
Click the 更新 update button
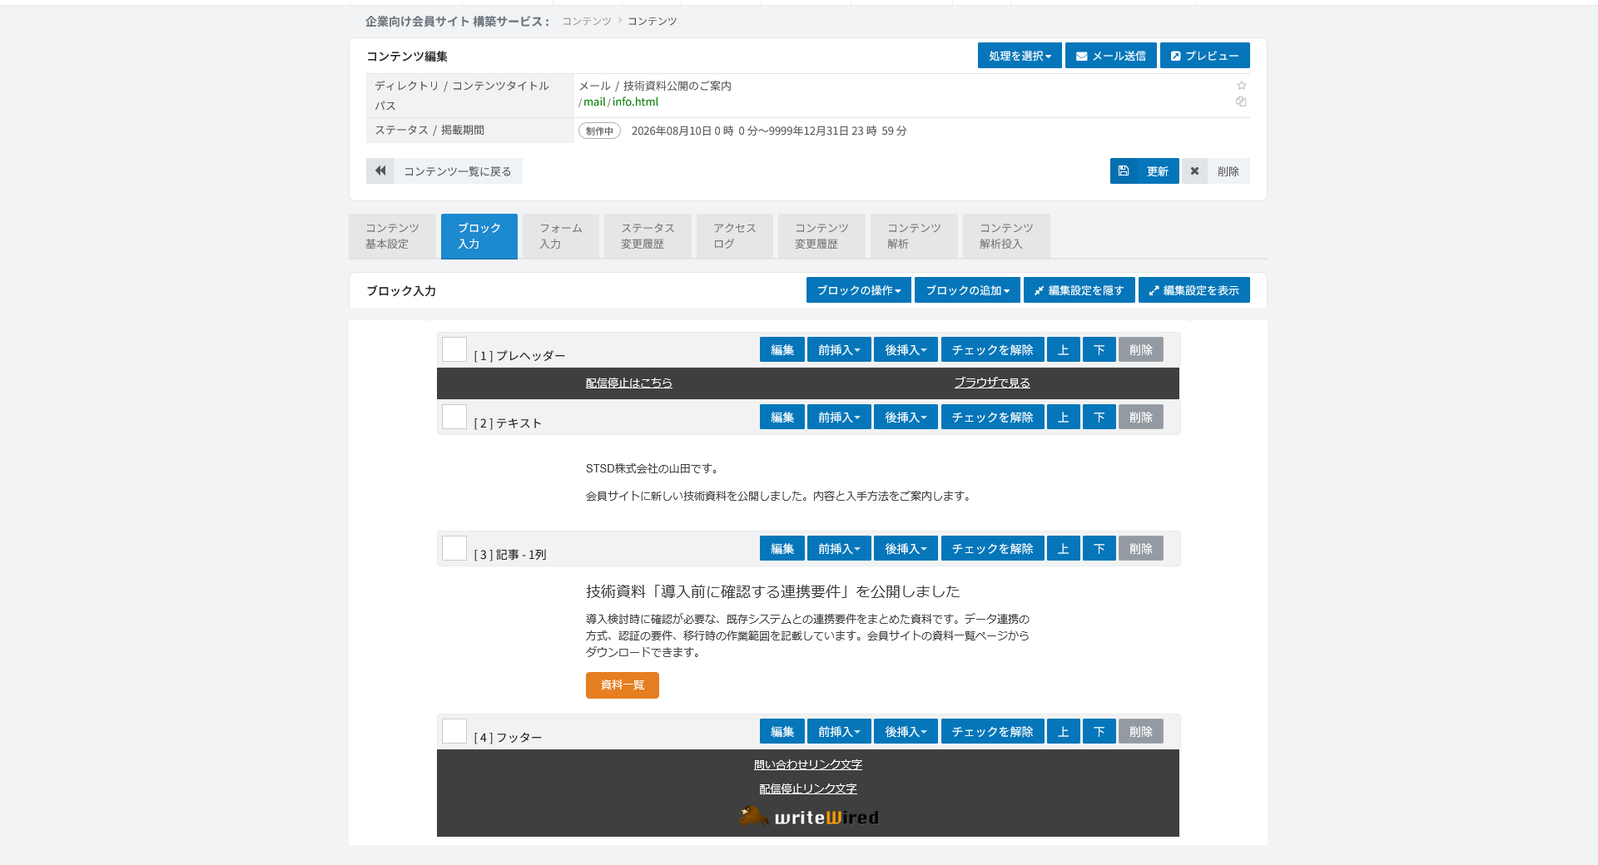[x=1144, y=171]
